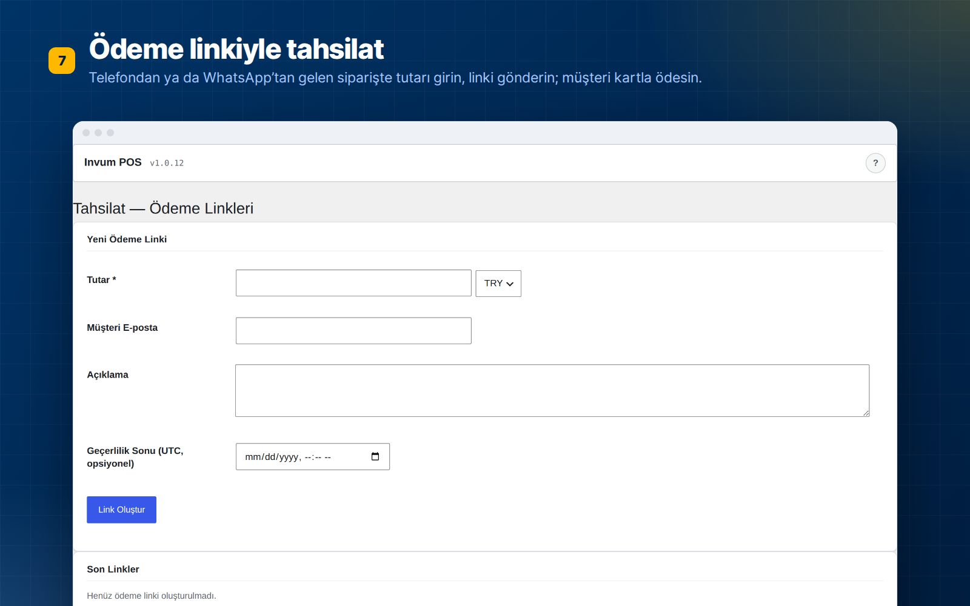Open the help question mark button

pyautogui.click(x=875, y=163)
